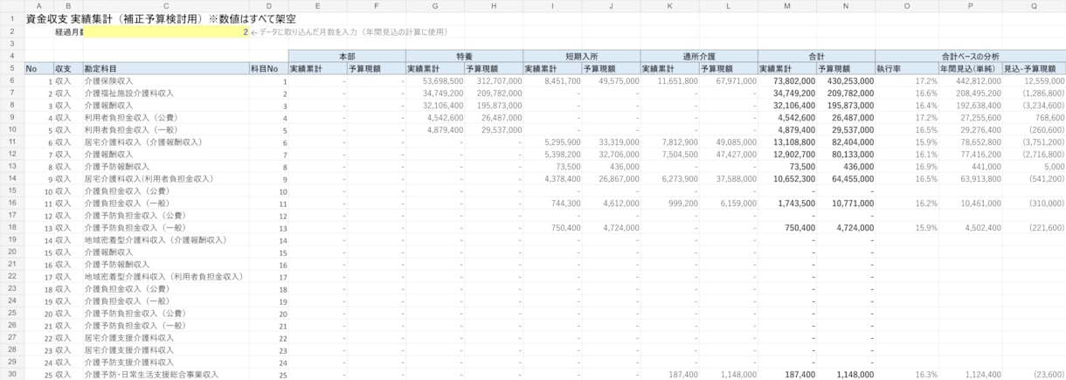Click the forecast value 10,461,000
The height and width of the screenshot is (380, 1066).
(x=980, y=203)
